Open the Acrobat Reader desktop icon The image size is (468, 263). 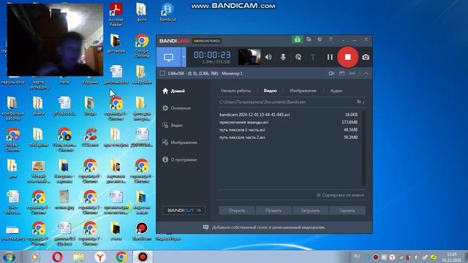(116, 15)
